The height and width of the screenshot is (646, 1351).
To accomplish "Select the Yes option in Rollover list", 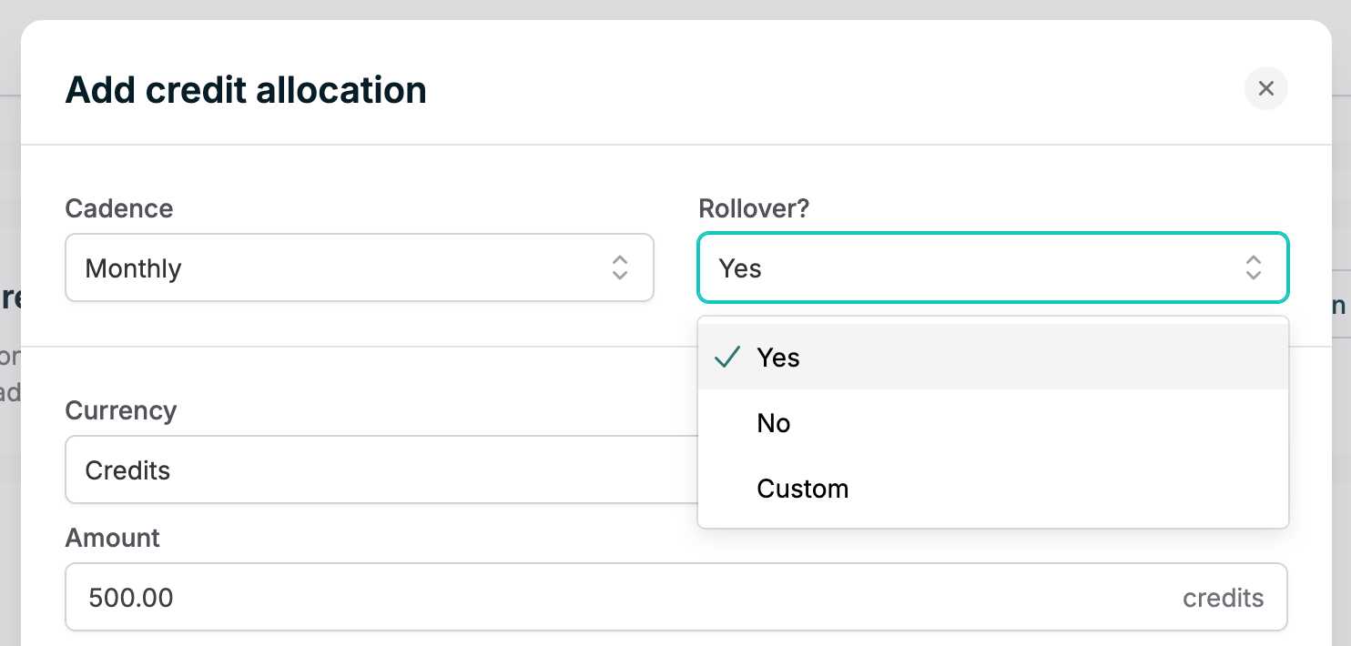I will 778,358.
